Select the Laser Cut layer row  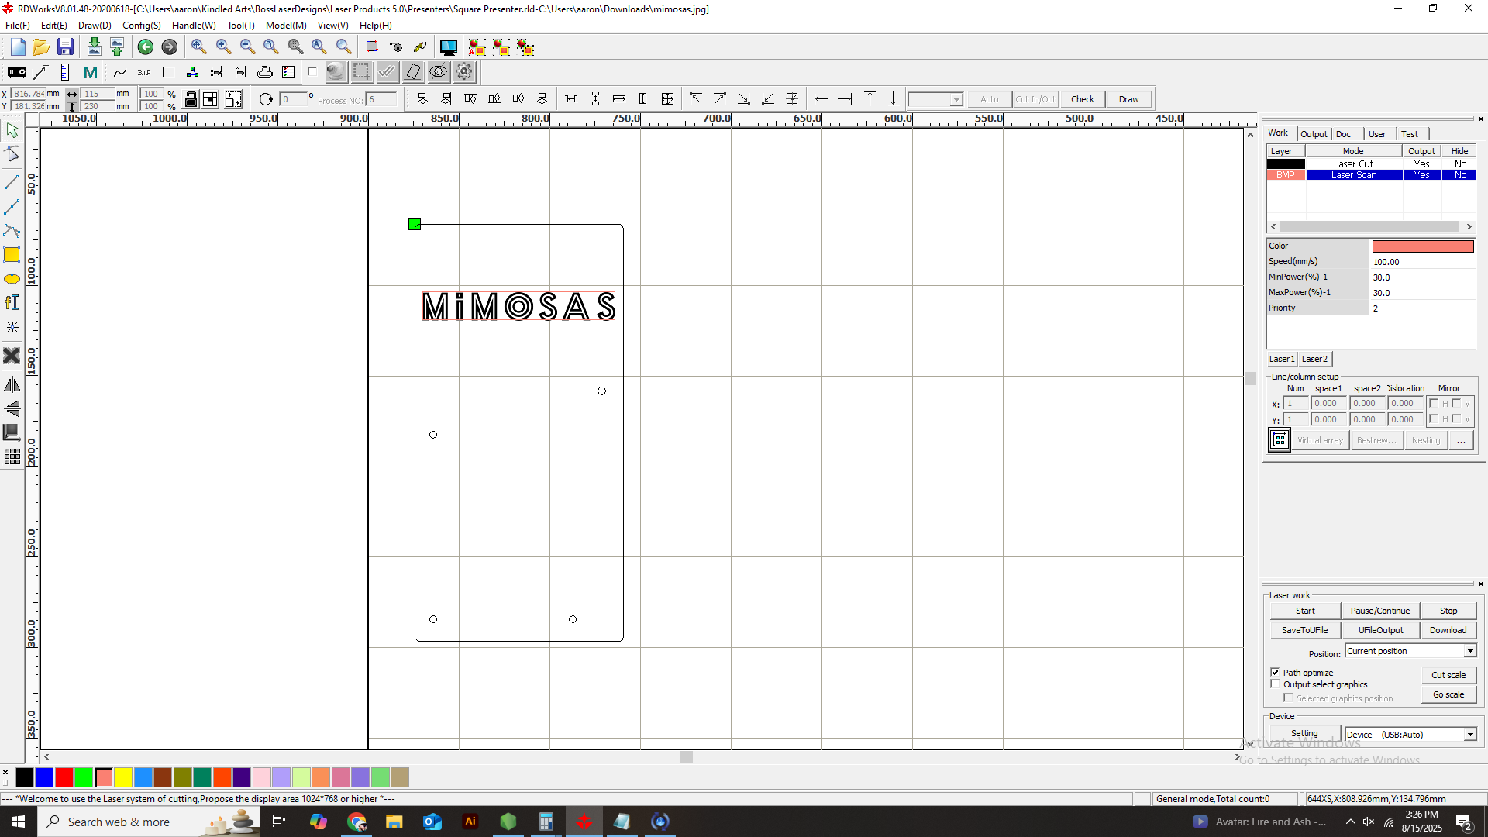tap(1371, 164)
